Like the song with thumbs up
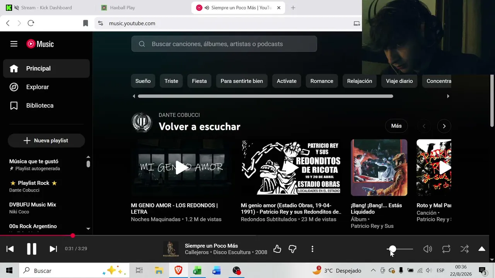 coord(277,249)
